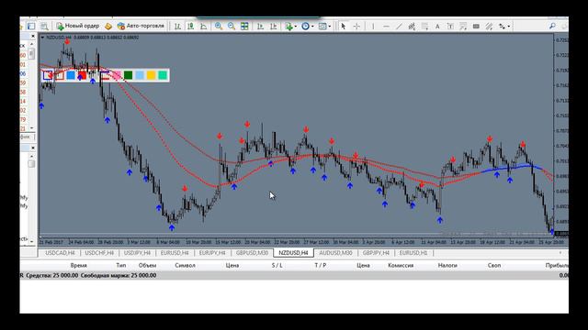Click the Arrows objects icon
The image size is (588, 330).
pyautogui.click(x=502, y=27)
